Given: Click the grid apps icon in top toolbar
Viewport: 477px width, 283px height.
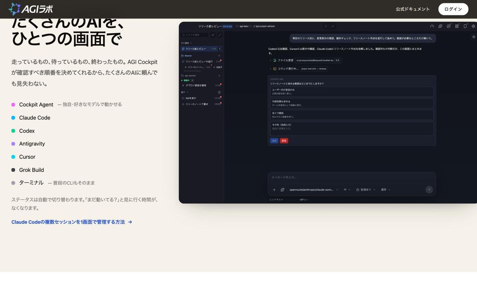Looking at the screenshot, I should (457, 26).
